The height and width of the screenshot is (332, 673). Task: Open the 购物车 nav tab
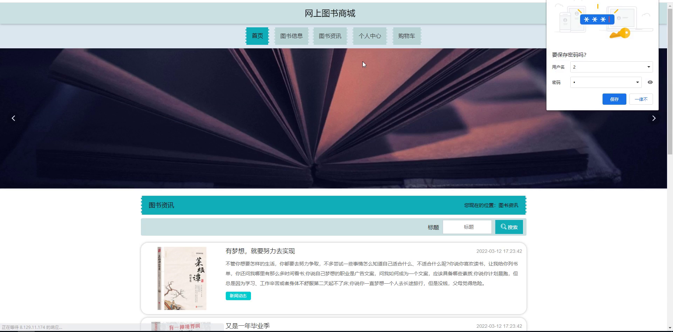pyautogui.click(x=407, y=36)
